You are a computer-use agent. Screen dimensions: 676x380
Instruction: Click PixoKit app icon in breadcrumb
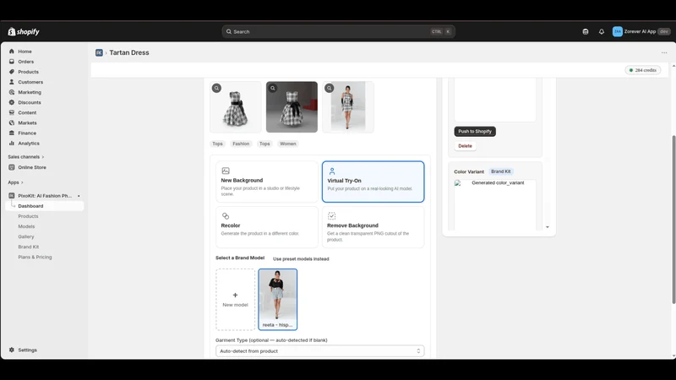(x=99, y=52)
